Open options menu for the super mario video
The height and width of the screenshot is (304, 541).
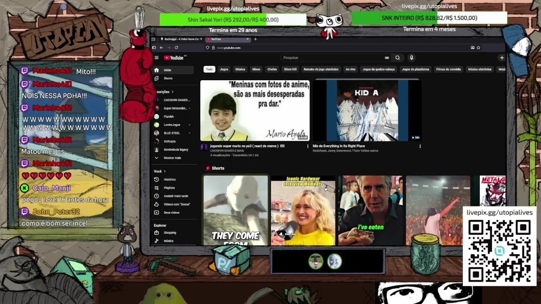pos(308,146)
